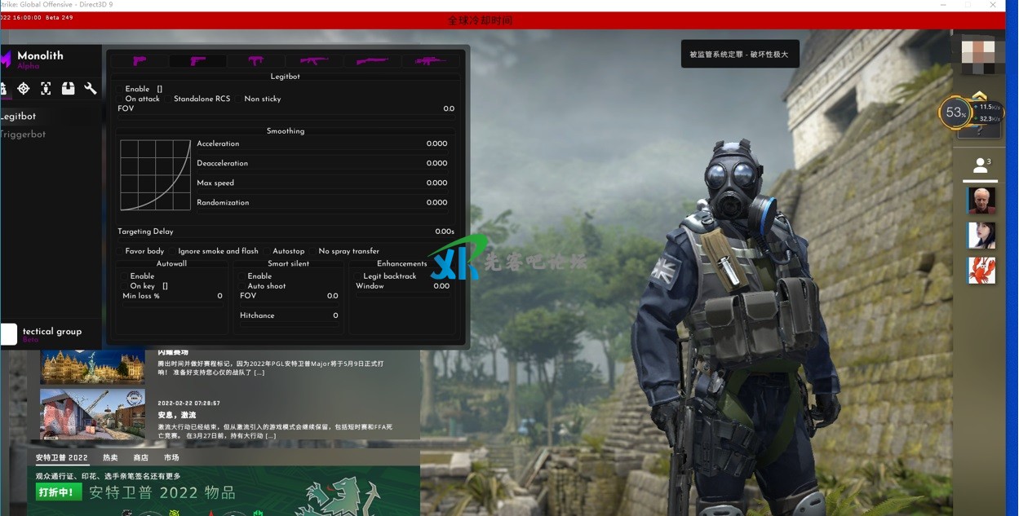Open the box inventory icon tab

(69, 88)
